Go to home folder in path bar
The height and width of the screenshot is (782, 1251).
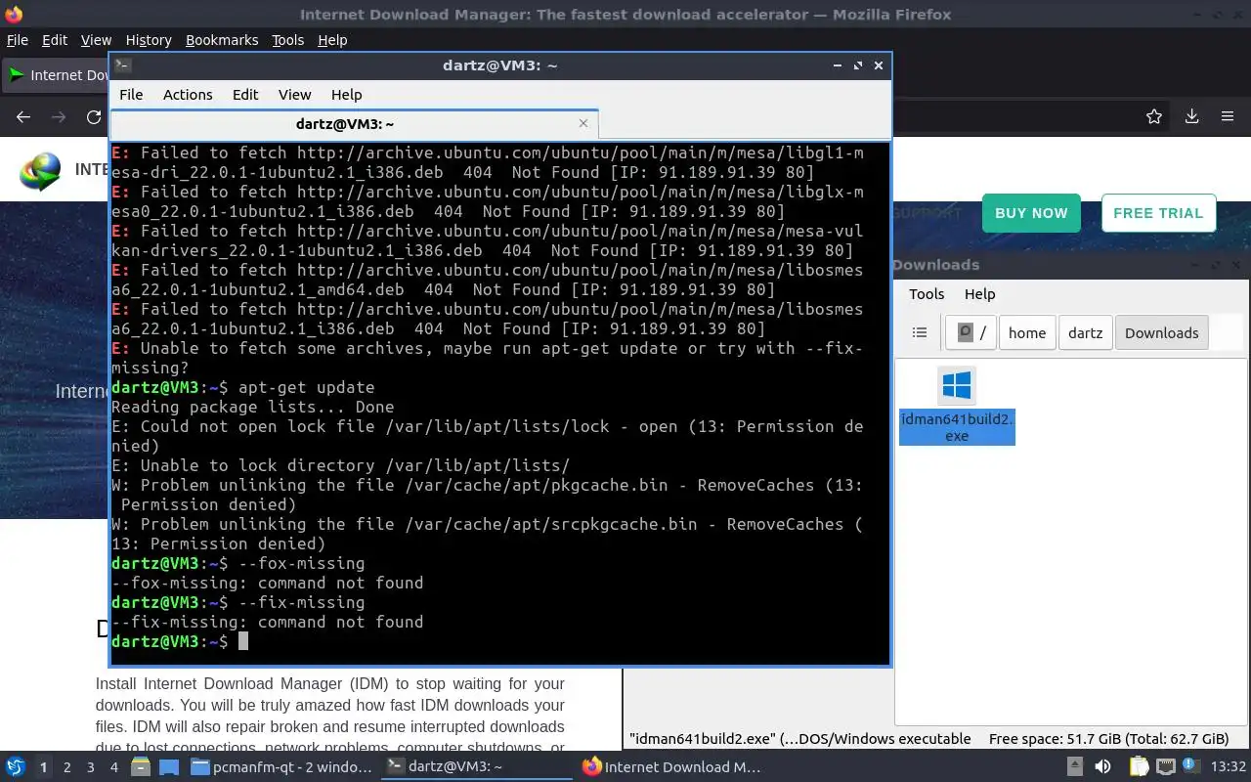pos(1027,332)
